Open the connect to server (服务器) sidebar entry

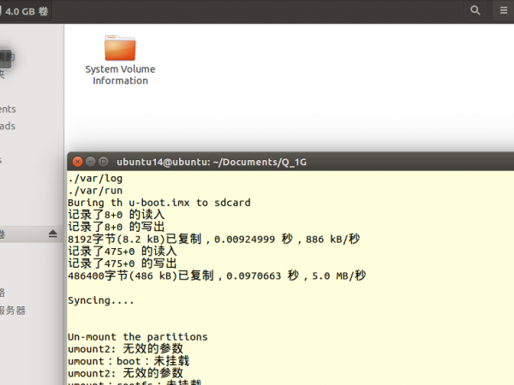click(x=13, y=310)
